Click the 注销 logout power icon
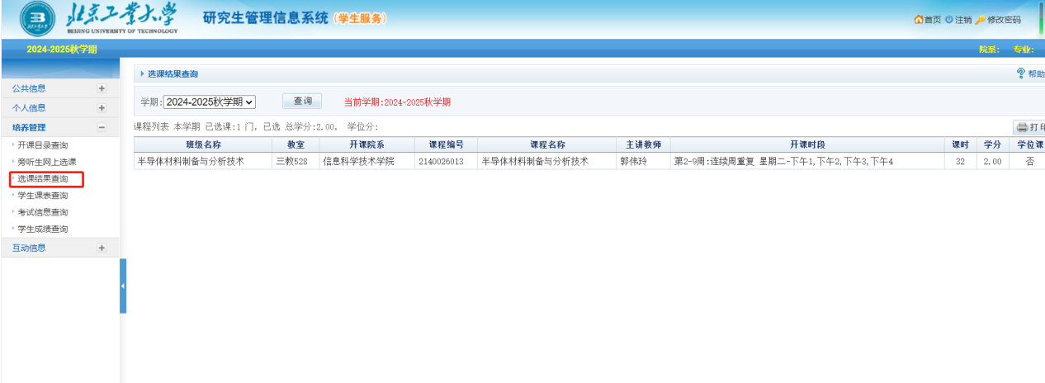Viewport: 1045px width, 383px height. pos(949,20)
